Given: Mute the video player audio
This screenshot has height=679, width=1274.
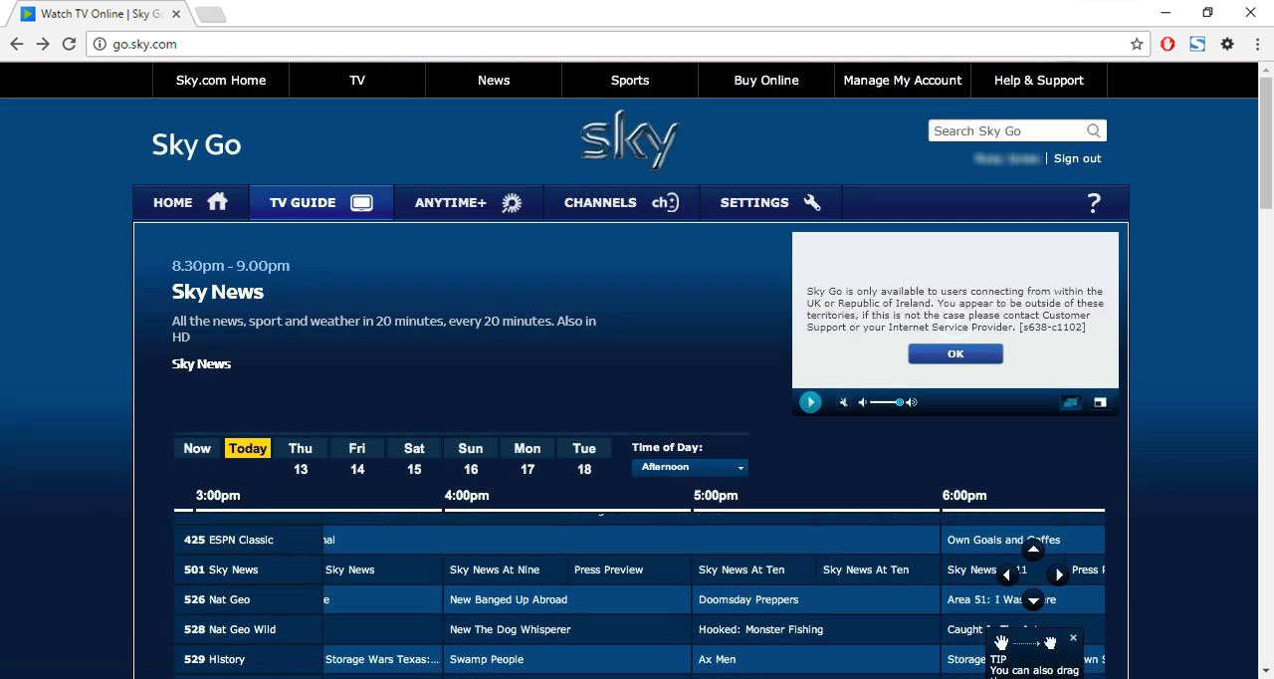Looking at the screenshot, I should (x=843, y=402).
